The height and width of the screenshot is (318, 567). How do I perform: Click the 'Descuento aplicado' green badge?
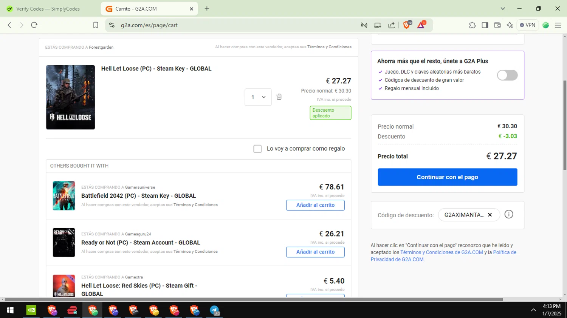tap(330, 113)
